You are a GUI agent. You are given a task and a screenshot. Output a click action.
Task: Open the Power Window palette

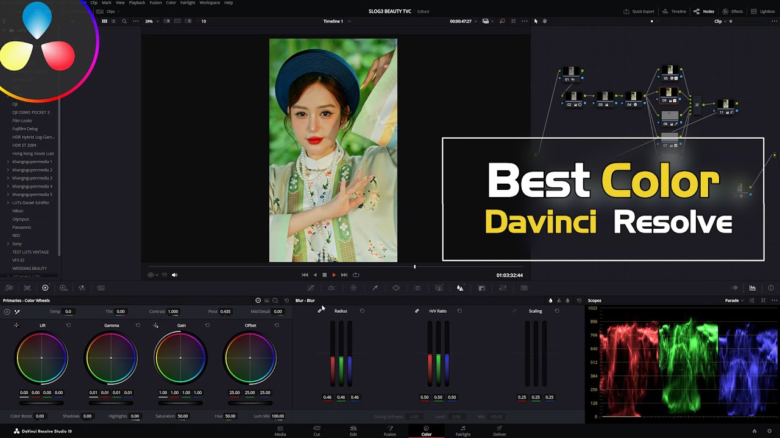(396, 288)
